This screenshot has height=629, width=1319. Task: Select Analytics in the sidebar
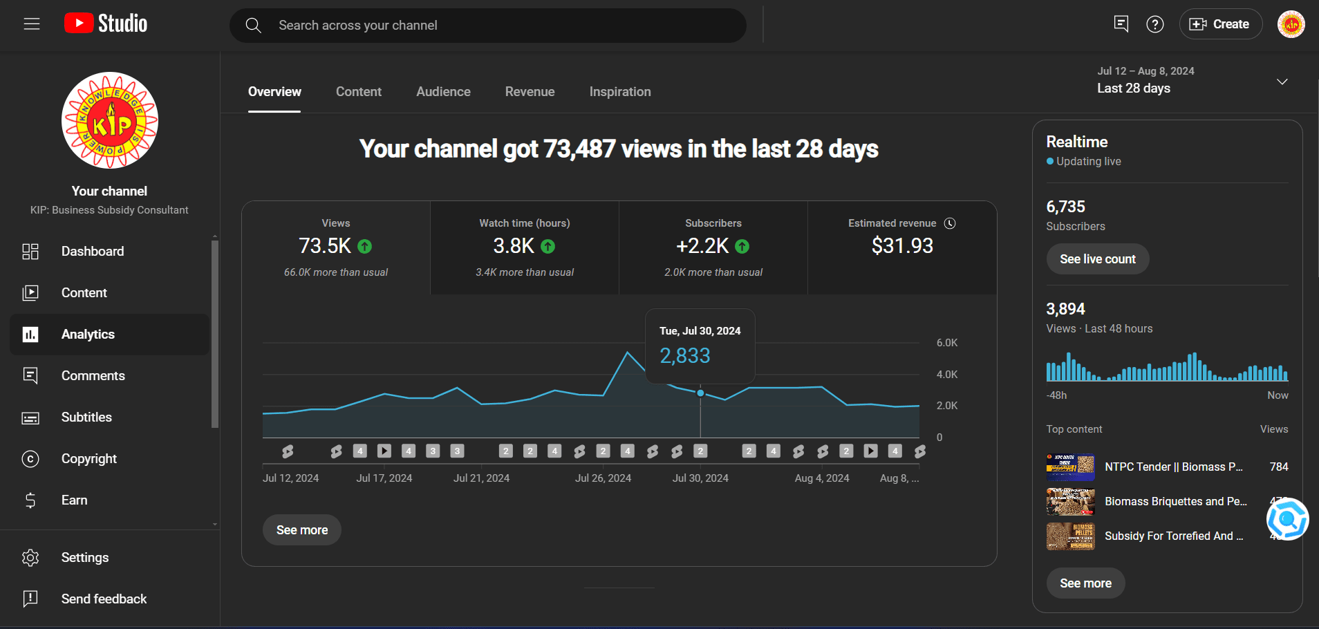click(x=109, y=335)
